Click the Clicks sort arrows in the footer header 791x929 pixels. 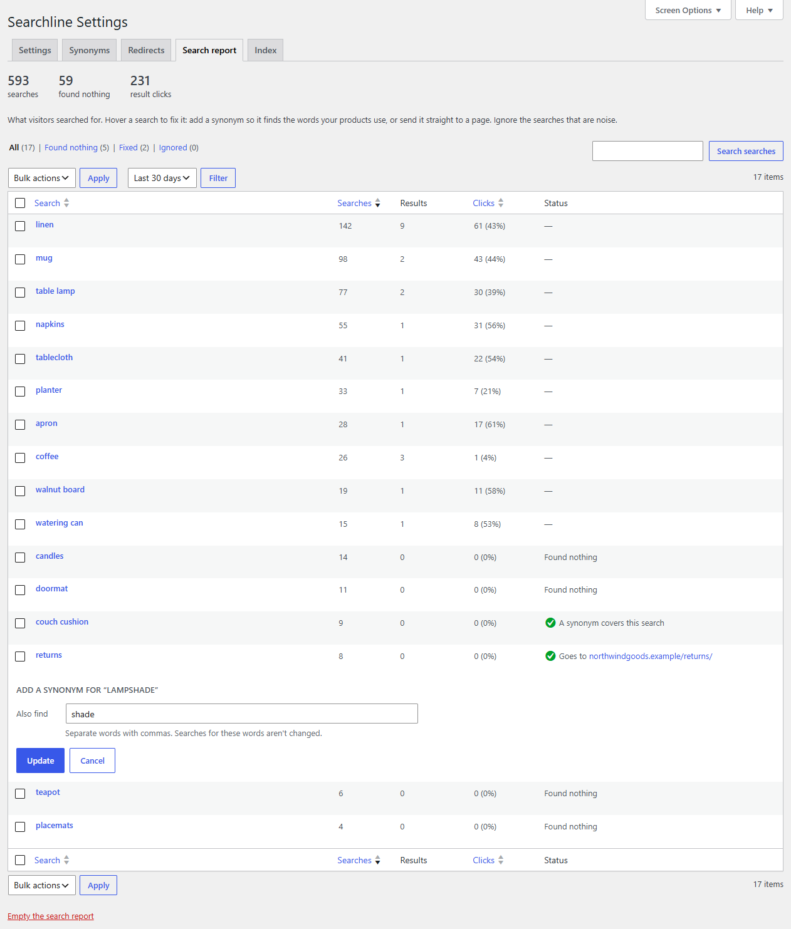[501, 860]
